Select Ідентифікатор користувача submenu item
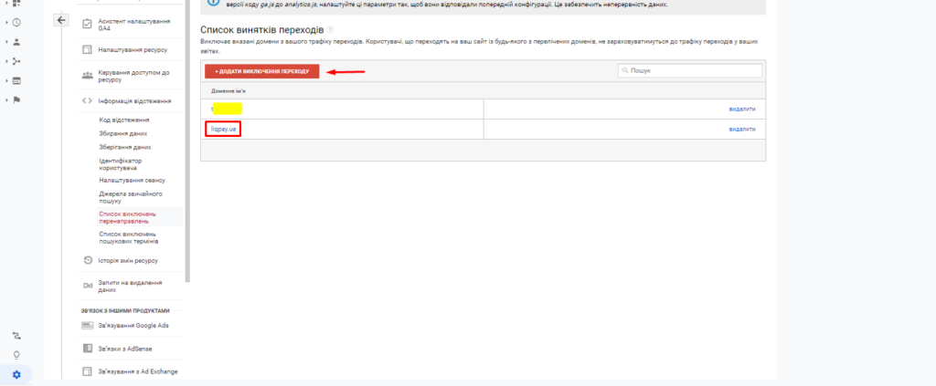936x386 pixels. pyautogui.click(x=122, y=164)
